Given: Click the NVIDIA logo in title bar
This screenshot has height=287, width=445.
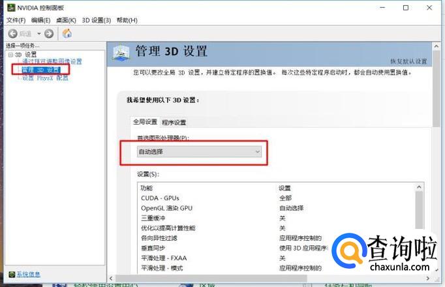Looking at the screenshot, I should (11, 7).
